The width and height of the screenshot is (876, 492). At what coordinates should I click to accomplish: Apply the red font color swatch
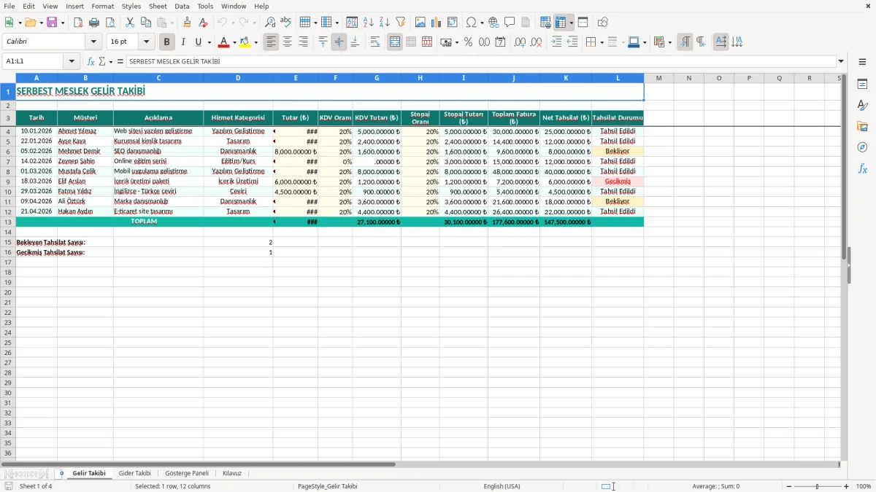224,42
